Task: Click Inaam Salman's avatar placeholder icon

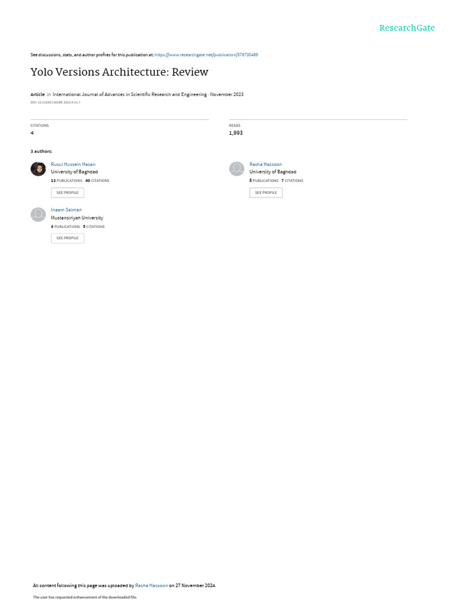Action: (x=38, y=214)
